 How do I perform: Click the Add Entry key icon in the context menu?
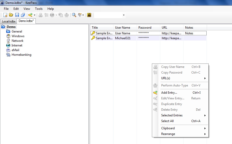coord(155,93)
